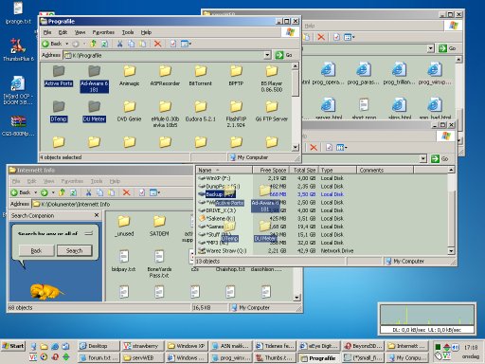Image resolution: width=485 pixels, height=364 pixels.
Task: Expand Address bar dropdown in Prografile window
Action: [267, 55]
